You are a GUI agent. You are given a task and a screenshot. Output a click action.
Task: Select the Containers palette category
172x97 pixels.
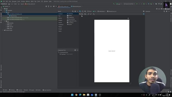(x=61, y=25)
